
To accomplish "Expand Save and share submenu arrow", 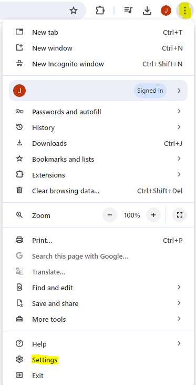I will tap(179, 303).
